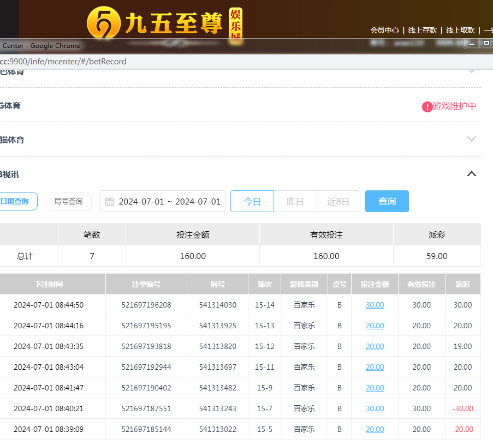Click the date range input field

(169, 201)
